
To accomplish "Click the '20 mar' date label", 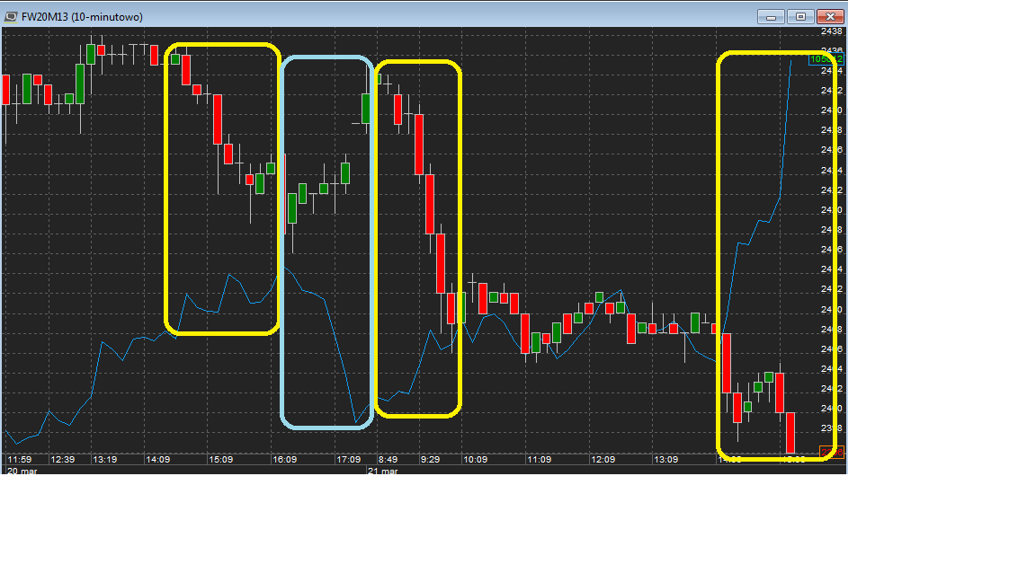I will click(x=22, y=471).
